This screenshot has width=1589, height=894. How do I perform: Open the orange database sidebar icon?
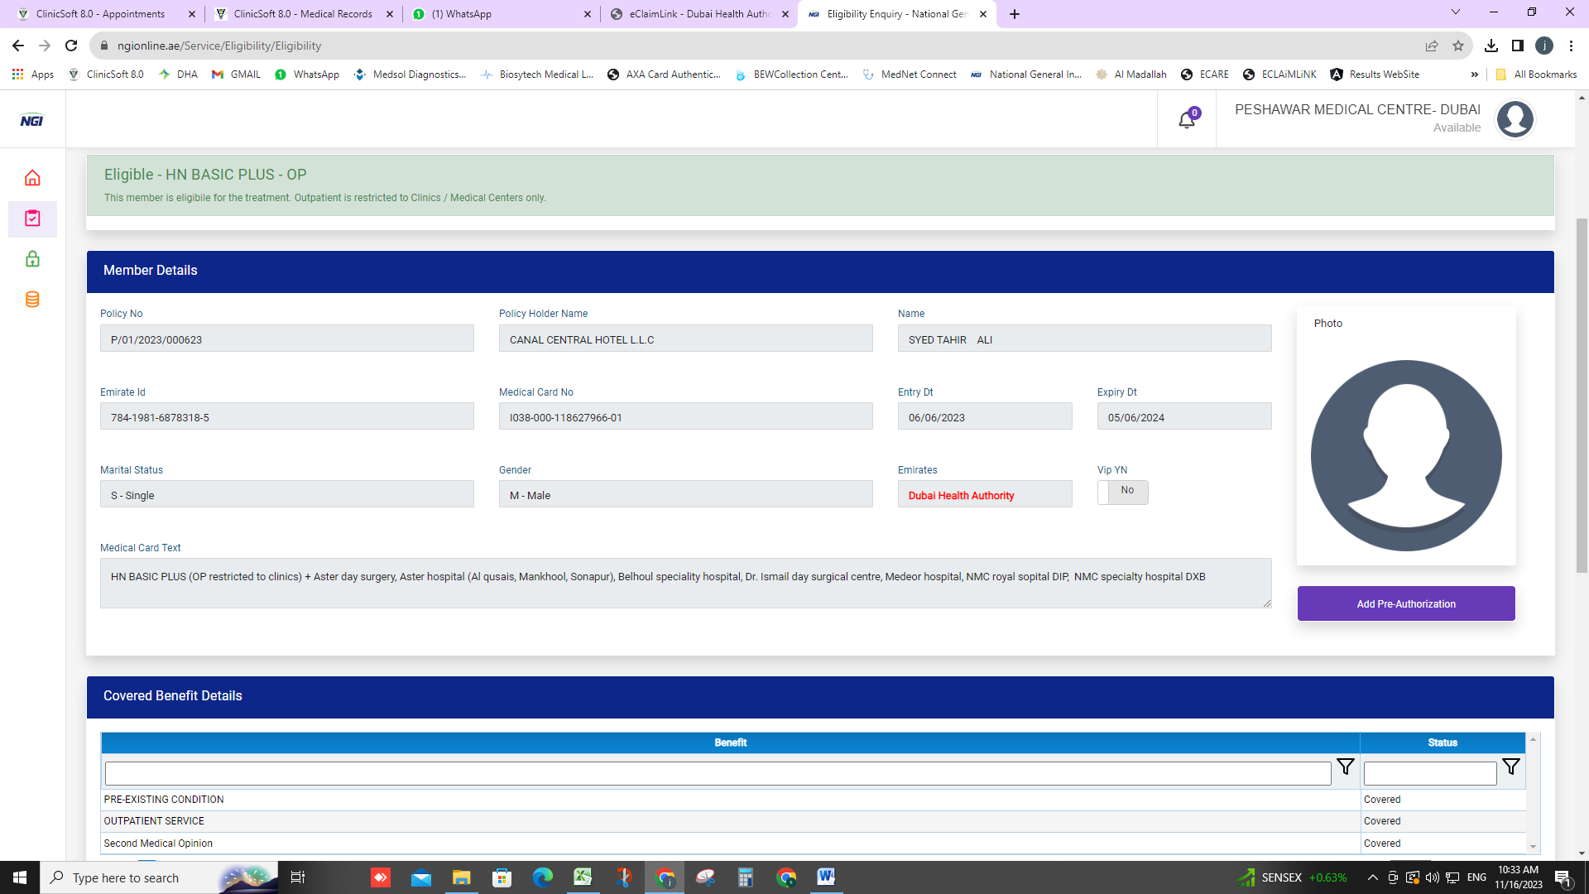[32, 299]
